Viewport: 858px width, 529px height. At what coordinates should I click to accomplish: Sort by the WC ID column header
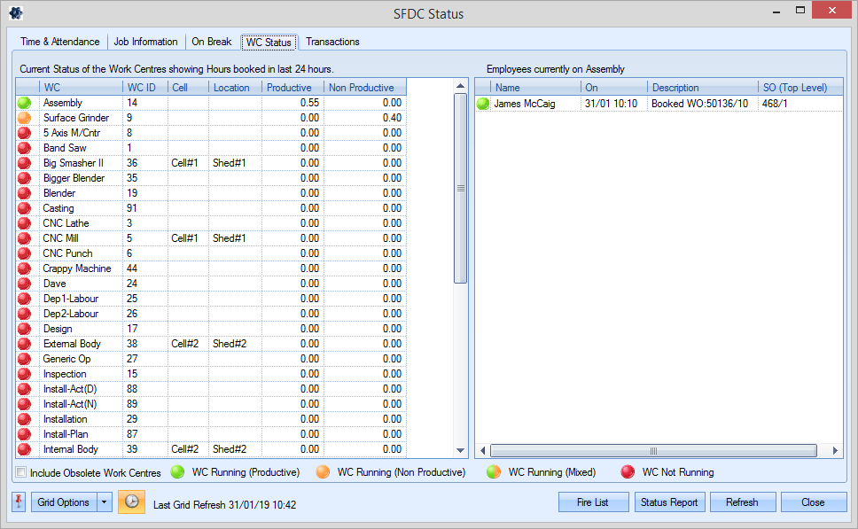tap(144, 88)
